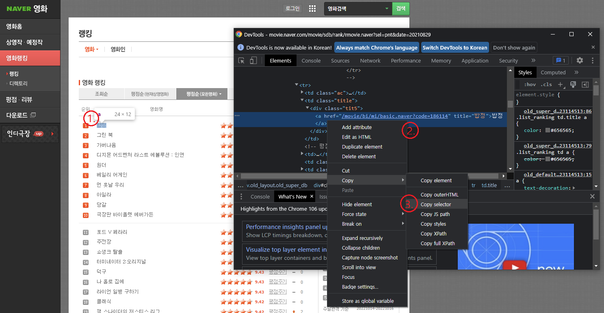Switch to the Network panel tab
This screenshot has height=313, width=604.
click(x=370, y=60)
